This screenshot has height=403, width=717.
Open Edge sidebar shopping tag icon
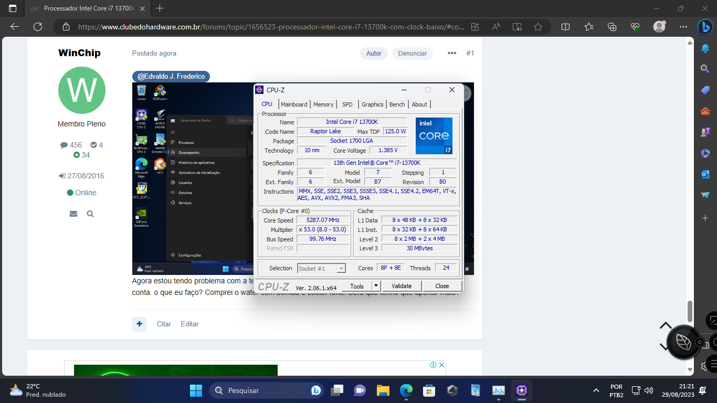click(x=705, y=90)
